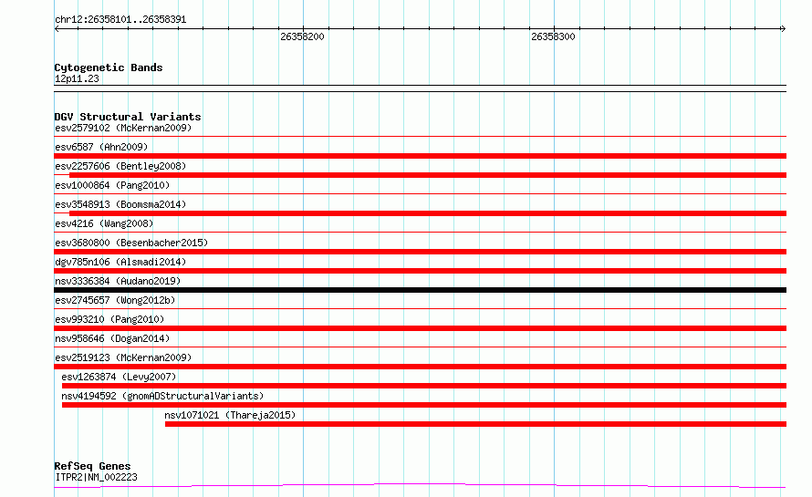Click the red bar under nsv4194592
Screen dimensions: 812x497
[424, 405]
